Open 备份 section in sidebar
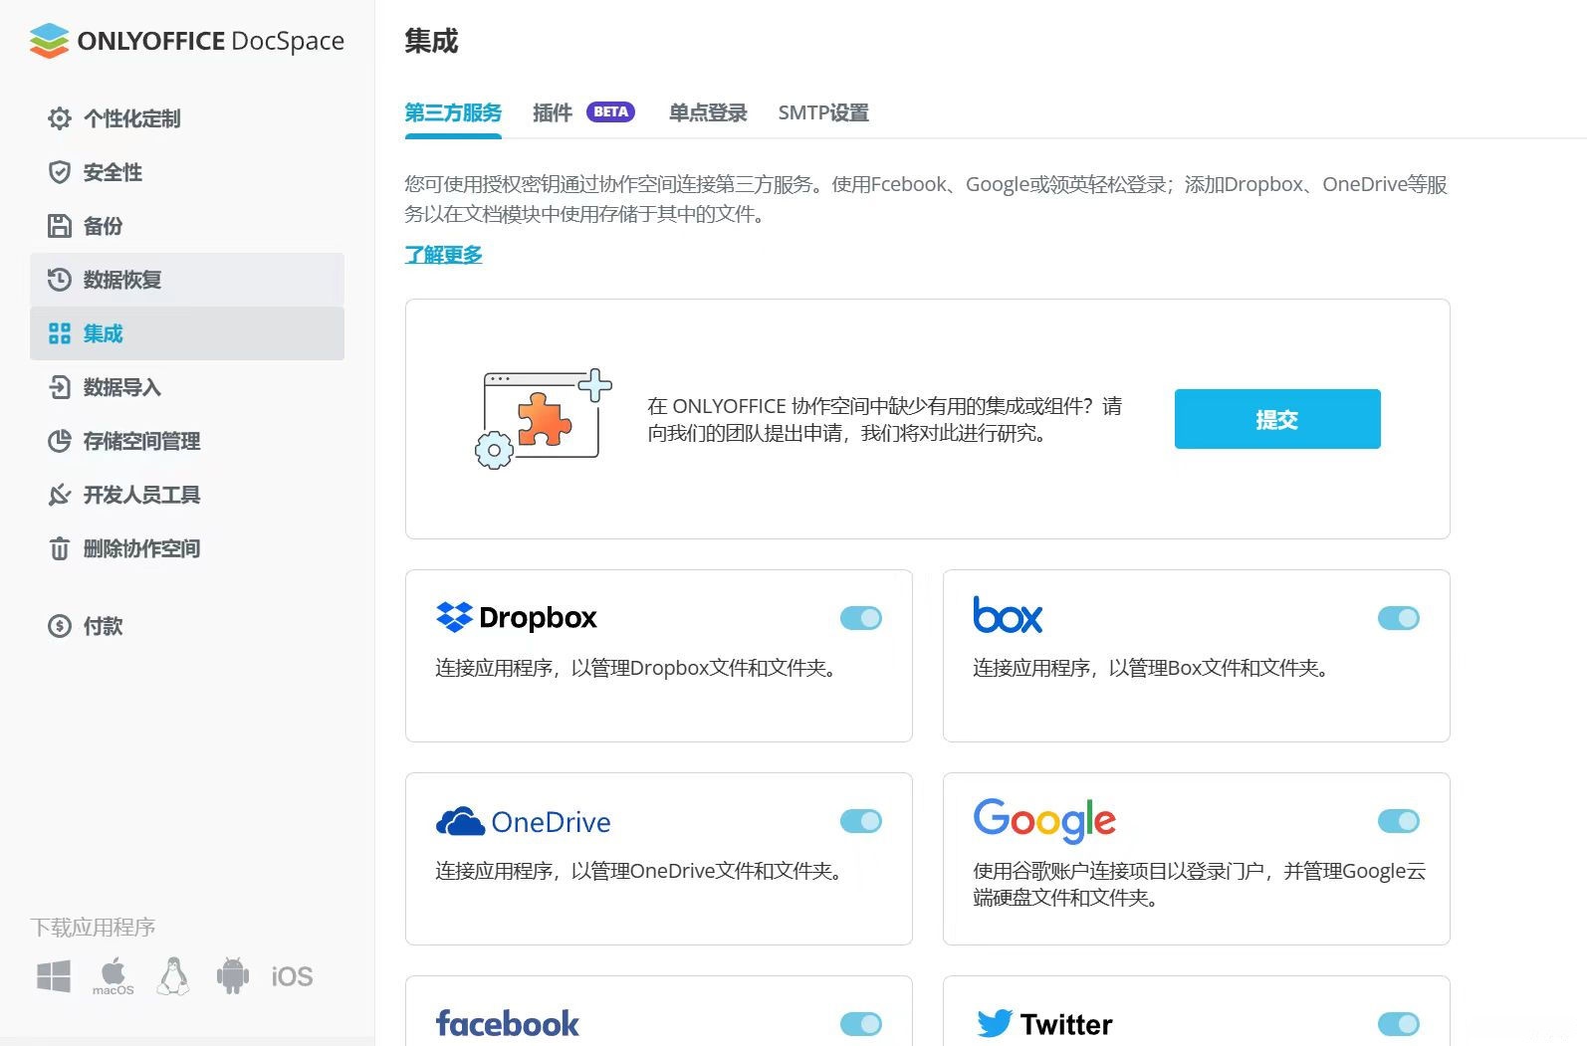Screen dimensions: 1587x1046 pos(187,226)
